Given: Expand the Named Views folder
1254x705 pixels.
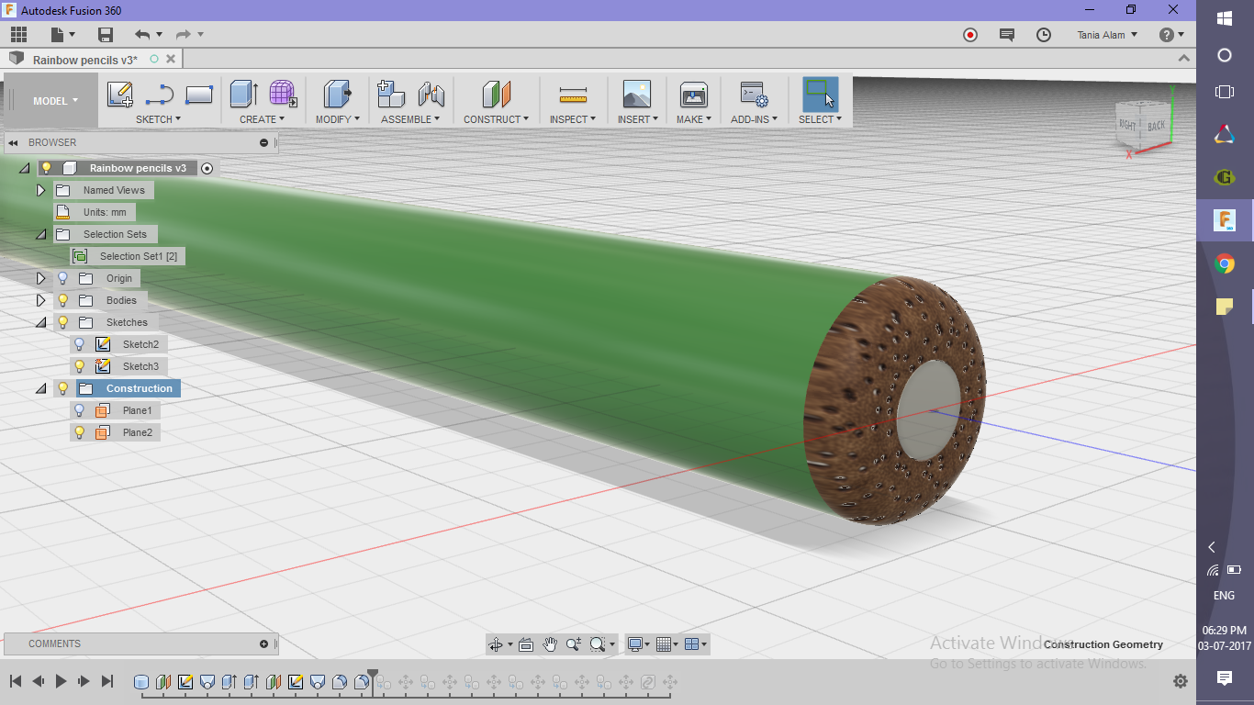Looking at the screenshot, I should point(40,190).
